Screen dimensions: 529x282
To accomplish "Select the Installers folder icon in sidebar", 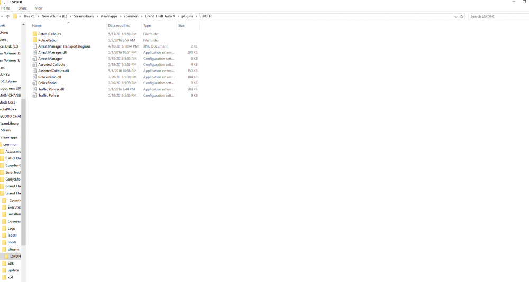I will (x=4, y=214).
